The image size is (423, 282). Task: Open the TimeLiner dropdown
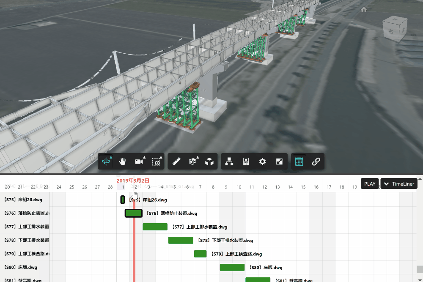[399, 184]
